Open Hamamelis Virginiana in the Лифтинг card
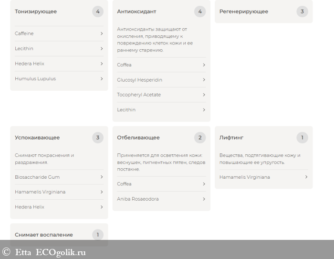This screenshot has height=259, width=334. (245, 177)
